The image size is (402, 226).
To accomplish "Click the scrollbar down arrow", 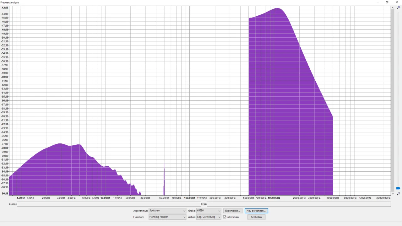I will click(393, 194).
